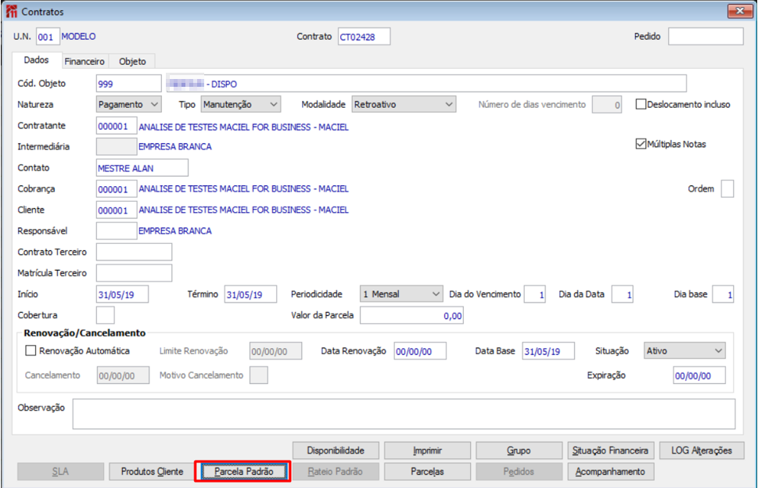This screenshot has height=488, width=758.
Task: Open the Modalidade Retroativo dropdown
Action: click(x=404, y=104)
